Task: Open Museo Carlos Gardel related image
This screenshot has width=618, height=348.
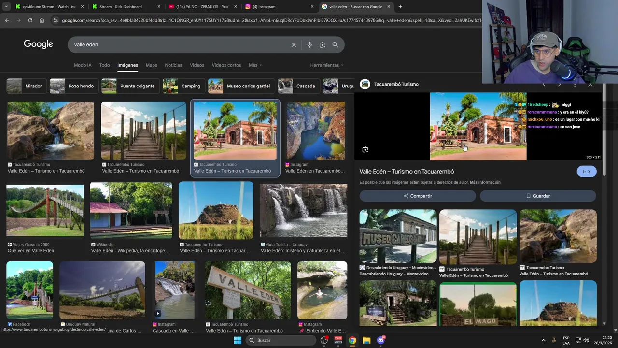Action: (398, 236)
